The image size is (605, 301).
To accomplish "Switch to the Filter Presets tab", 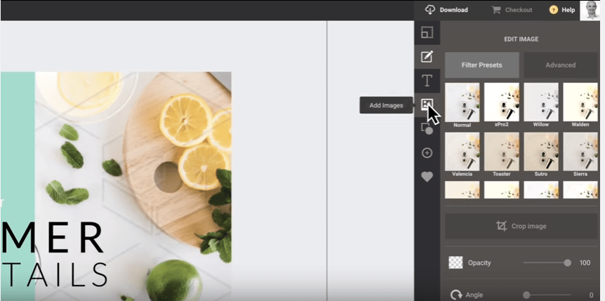I will pos(481,65).
